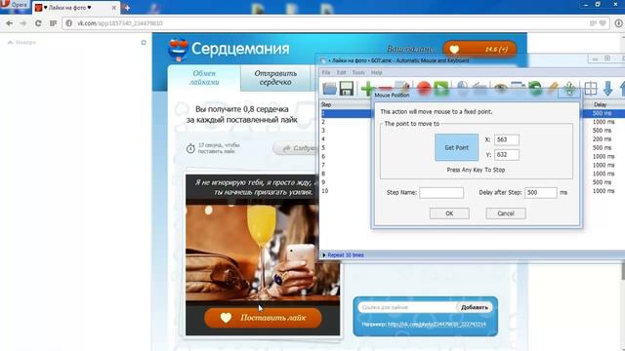Click the site info icon in address bar
This screenshot has width=625, height=351.
[x=69, y=23]
